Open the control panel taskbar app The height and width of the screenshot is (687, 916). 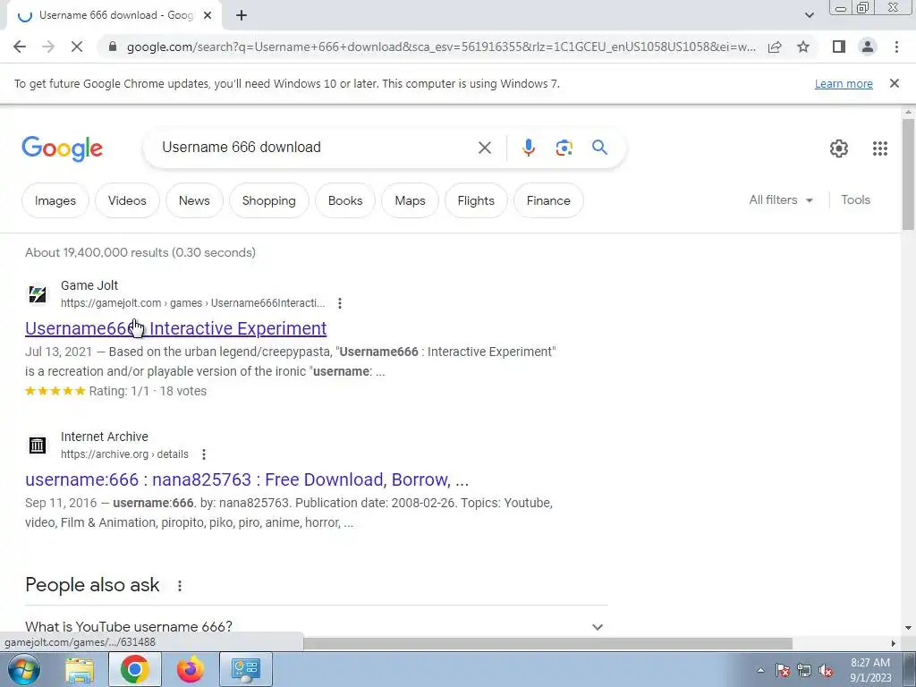(245, 669)
